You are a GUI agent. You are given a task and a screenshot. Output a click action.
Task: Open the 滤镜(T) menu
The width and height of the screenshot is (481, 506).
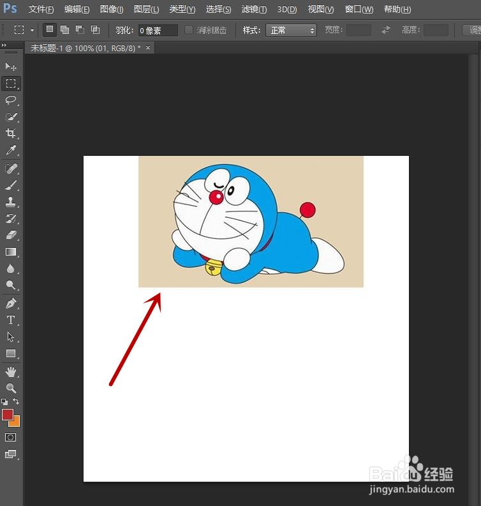pyautogui.click(x=254, y=9)
